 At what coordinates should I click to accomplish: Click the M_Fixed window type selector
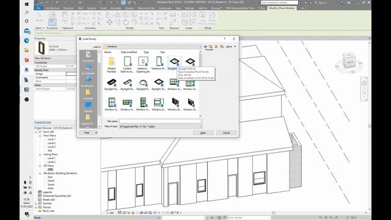[56, 48]
